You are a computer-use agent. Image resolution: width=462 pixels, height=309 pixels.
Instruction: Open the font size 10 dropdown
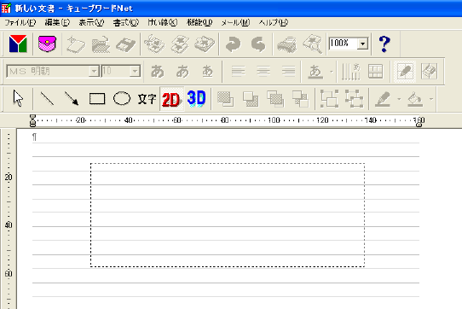click(135, 72)
